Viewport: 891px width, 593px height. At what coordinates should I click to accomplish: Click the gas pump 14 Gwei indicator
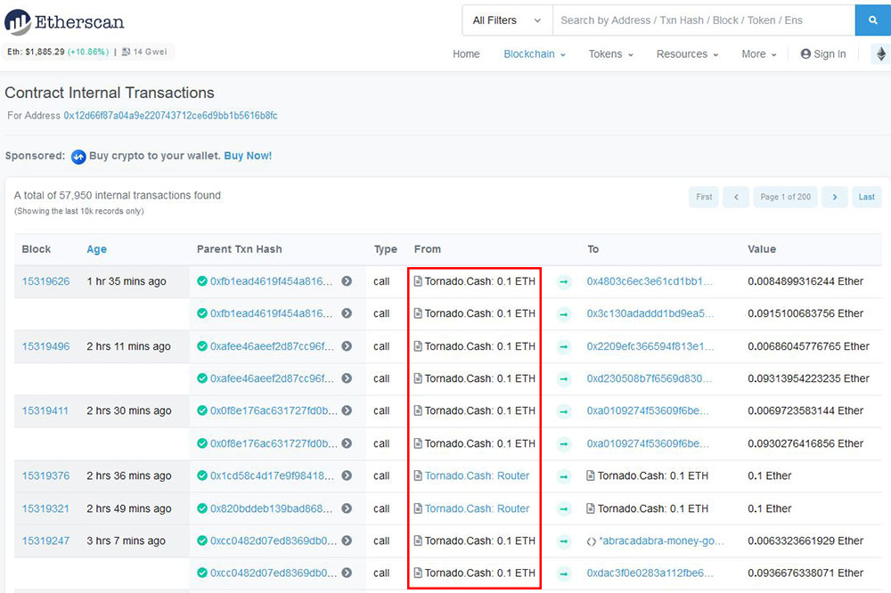[144, 52]
